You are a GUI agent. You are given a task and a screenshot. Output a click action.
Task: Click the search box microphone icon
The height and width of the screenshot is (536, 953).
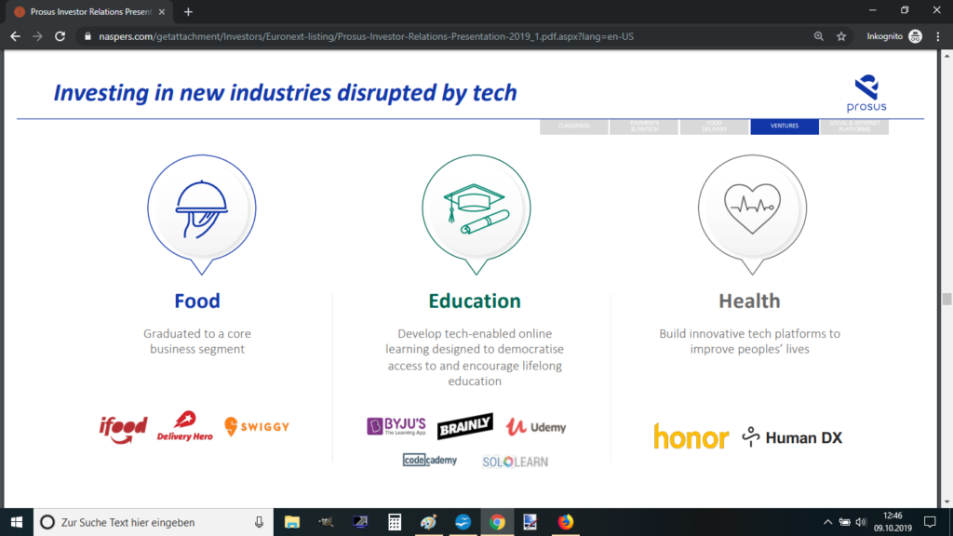coord(259,522)
